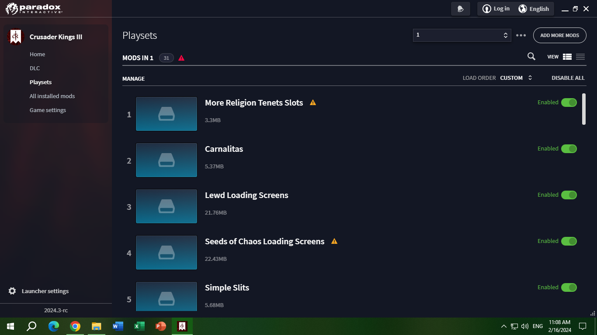
Task: Select Playsets in the sidebar
Action: click(x=41, y=82)
